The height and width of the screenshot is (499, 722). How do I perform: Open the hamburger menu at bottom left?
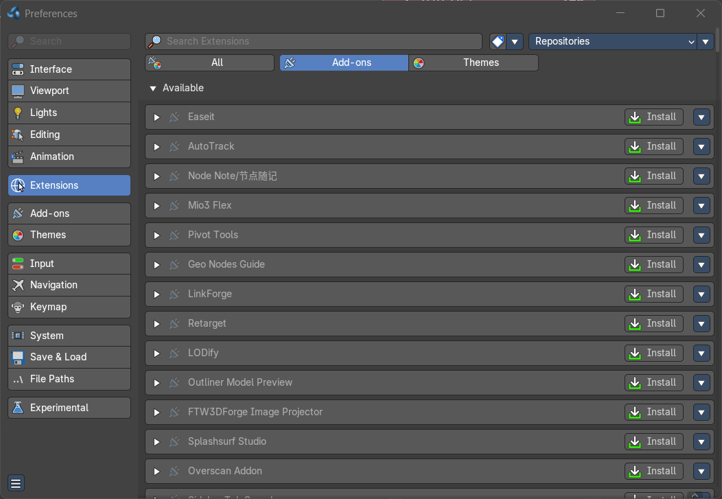(x=16, y=483)
